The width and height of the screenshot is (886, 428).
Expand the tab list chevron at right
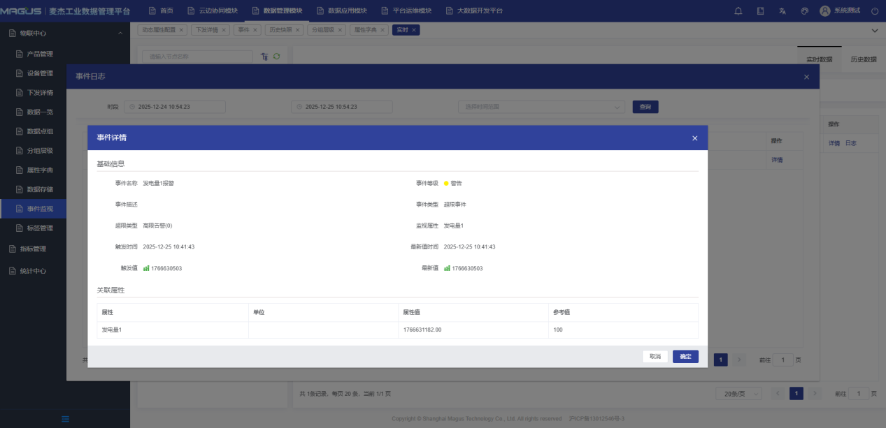874,31
